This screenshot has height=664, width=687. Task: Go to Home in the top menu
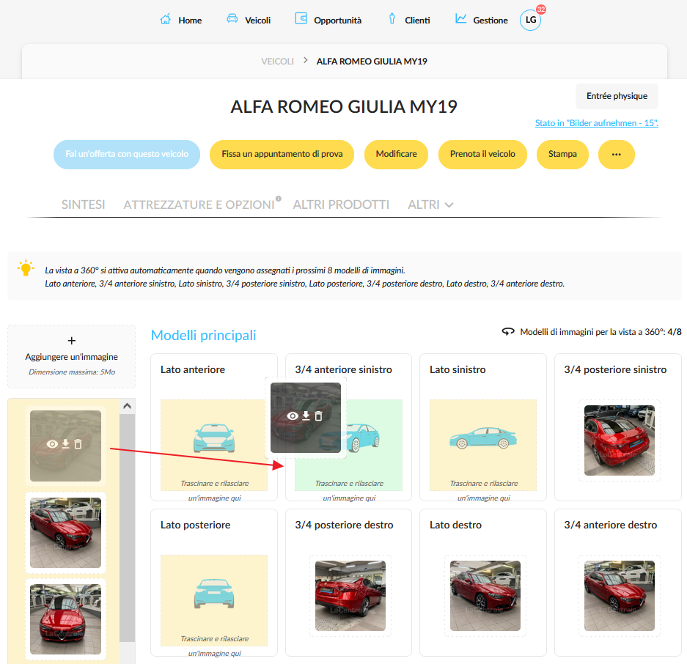(x=190, y=20)
